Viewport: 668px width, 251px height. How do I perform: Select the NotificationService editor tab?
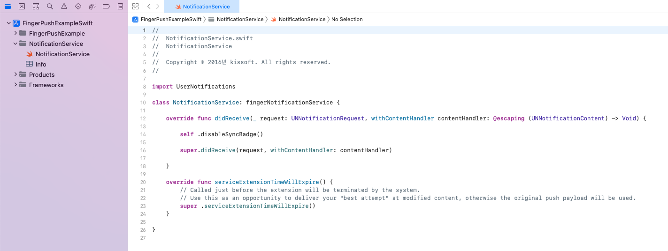point(202,7)
